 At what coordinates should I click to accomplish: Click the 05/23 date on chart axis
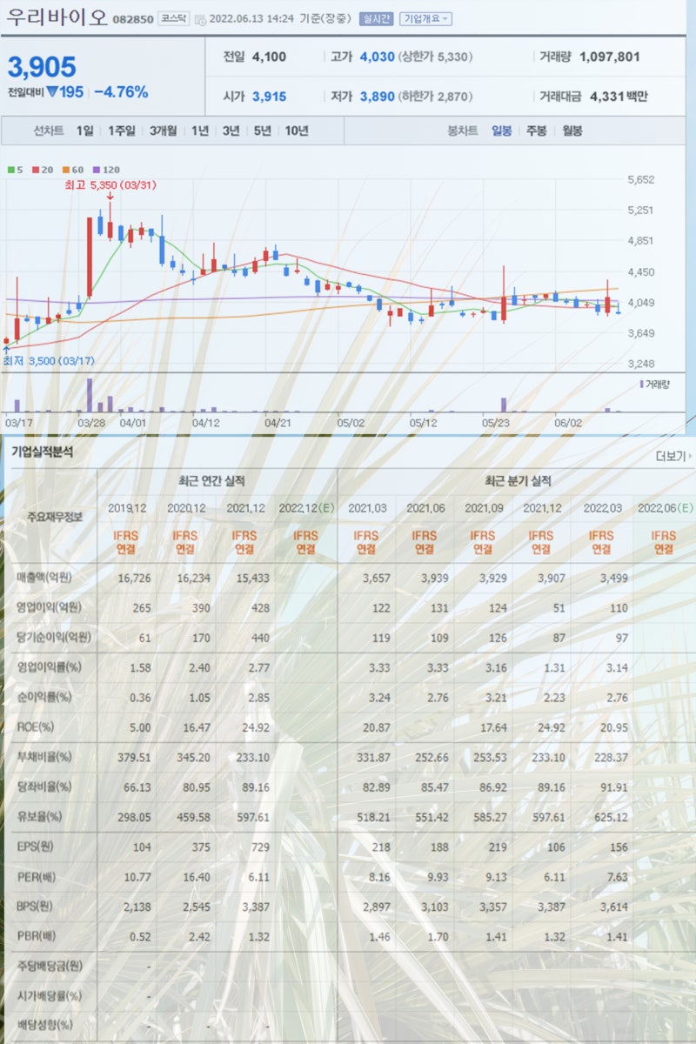click(x=495, y=422)
